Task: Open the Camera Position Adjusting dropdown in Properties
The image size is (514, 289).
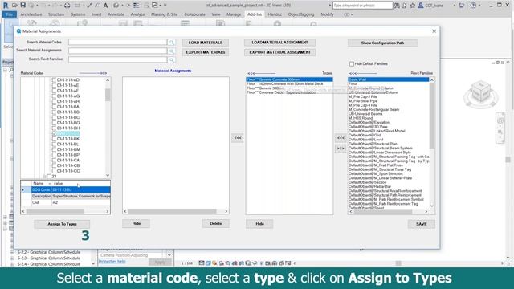Action: point(169,255)
